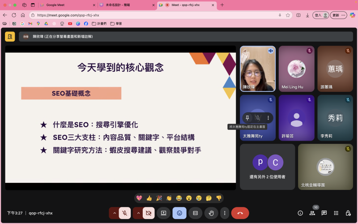Show the 2 other users tile
This screenshot has width=358, height=224.
[267, 167]
